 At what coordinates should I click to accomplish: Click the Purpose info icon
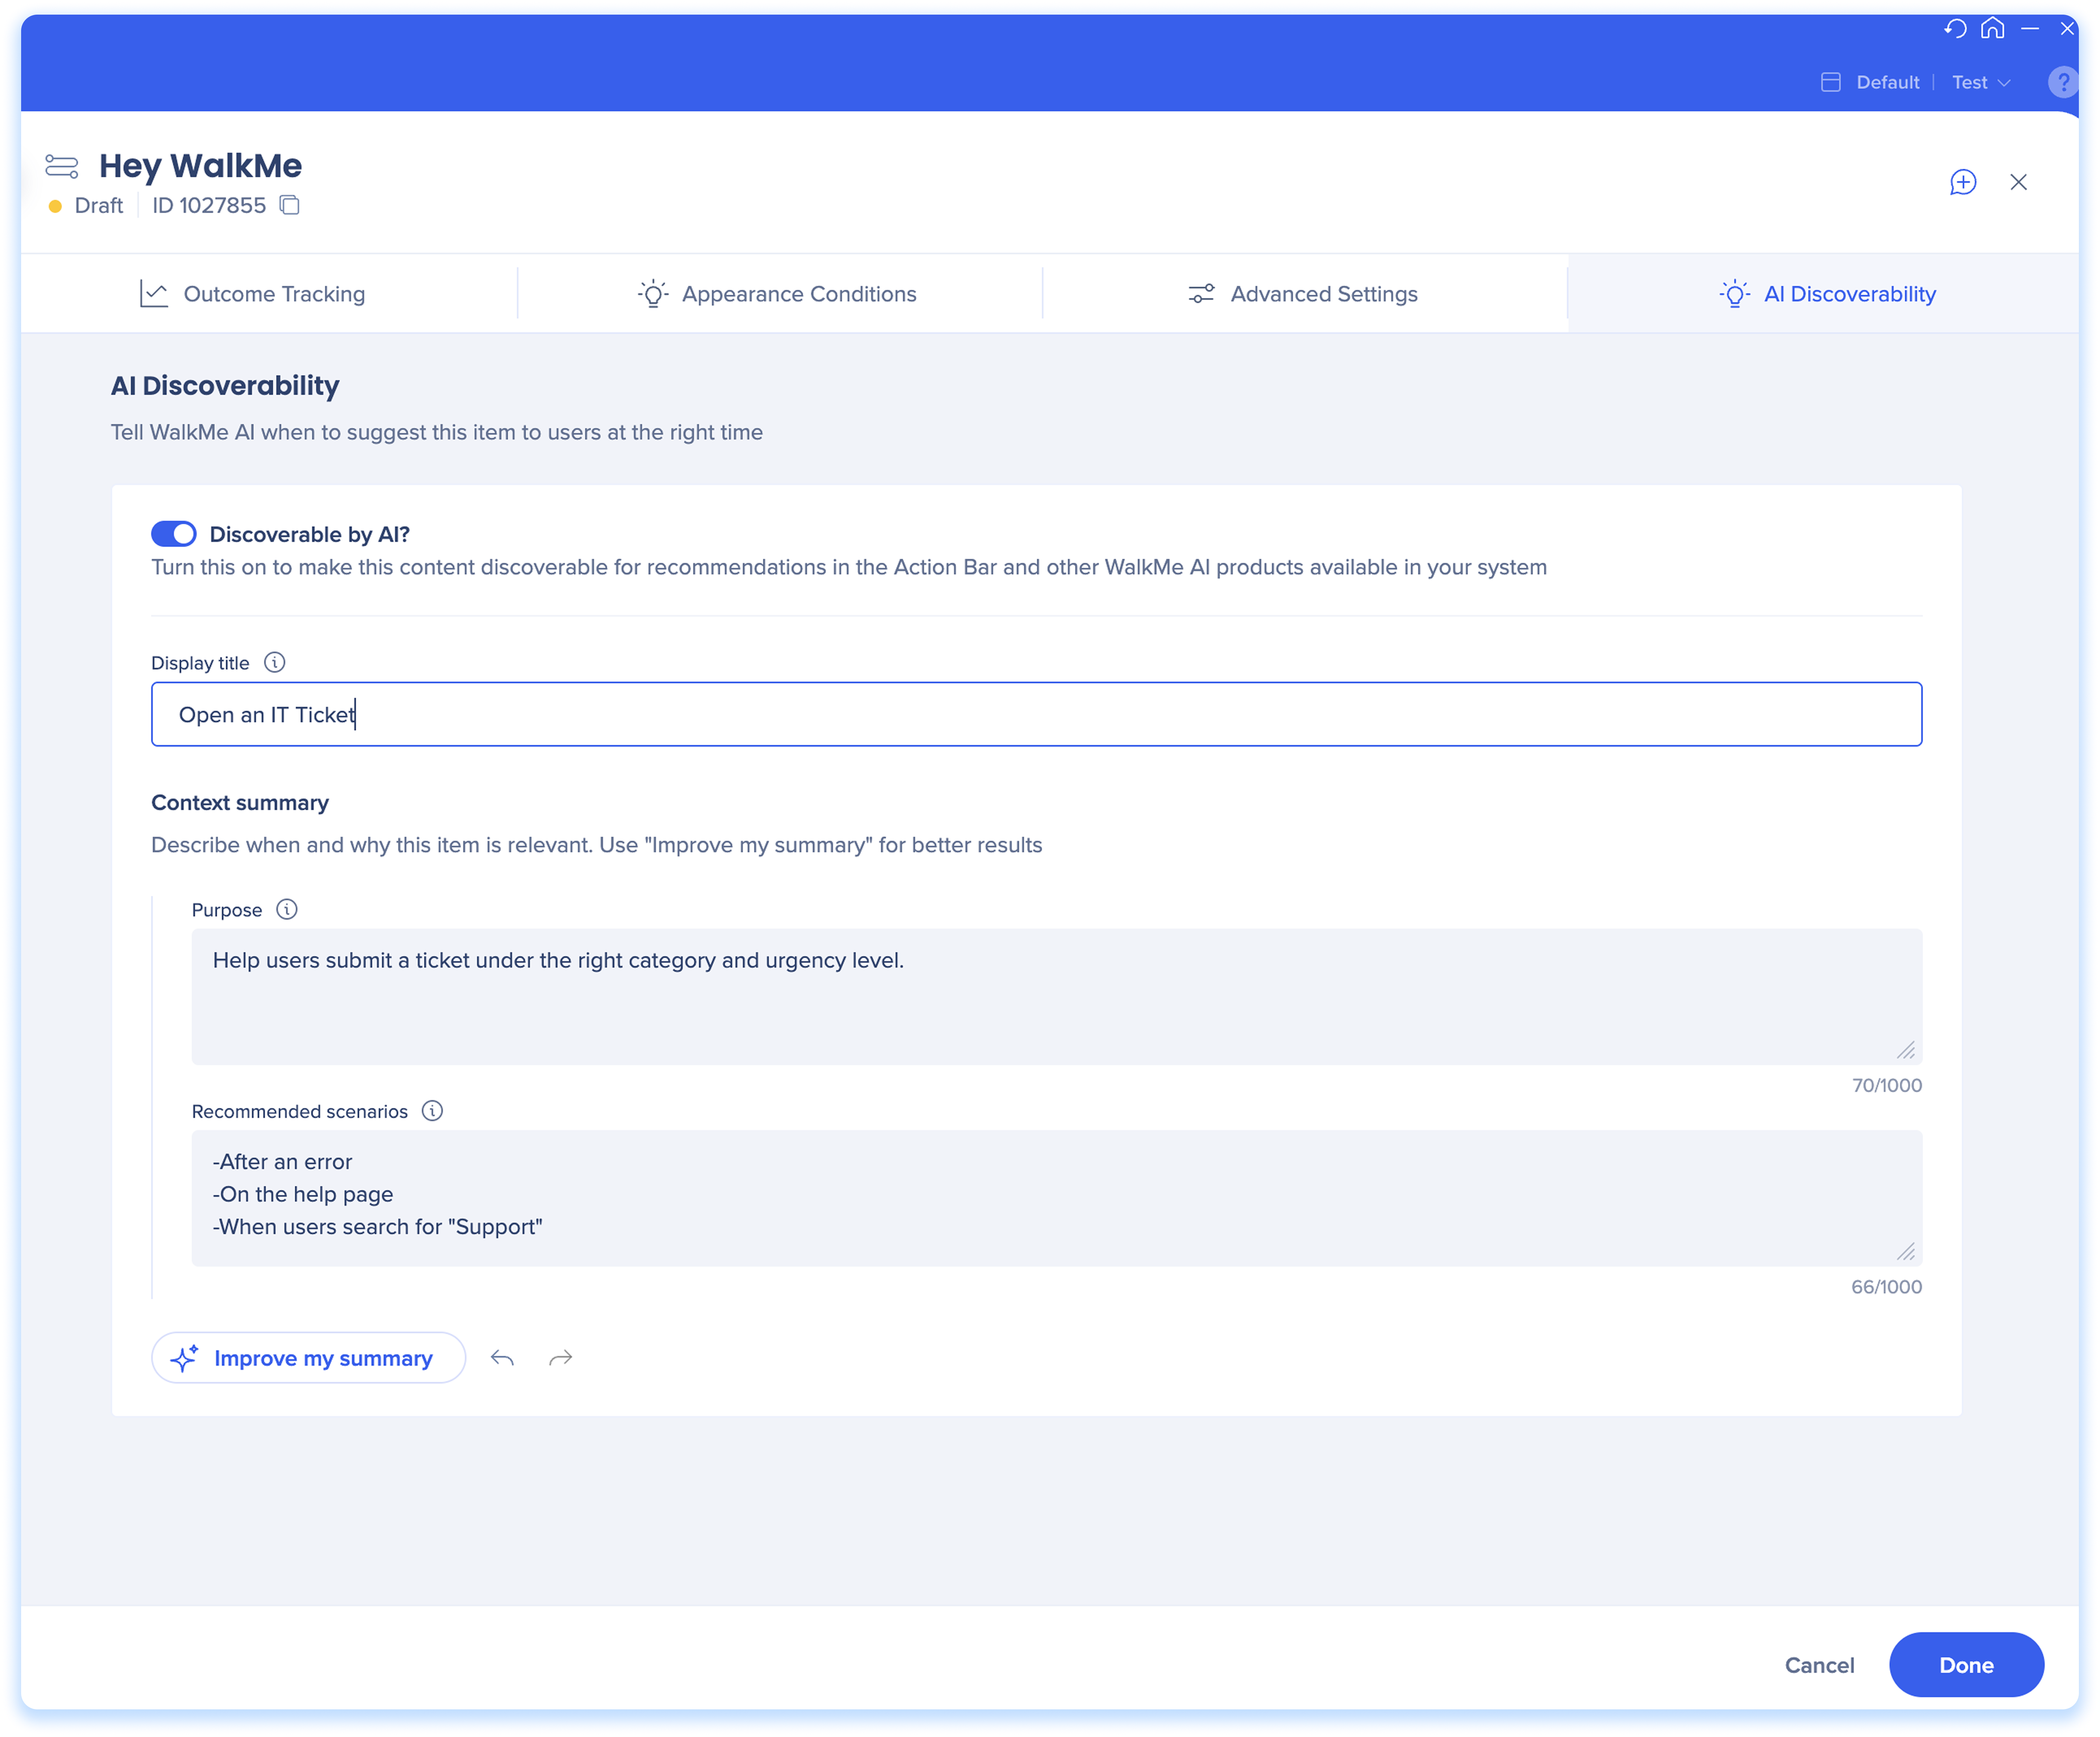(x=287, y=910)
